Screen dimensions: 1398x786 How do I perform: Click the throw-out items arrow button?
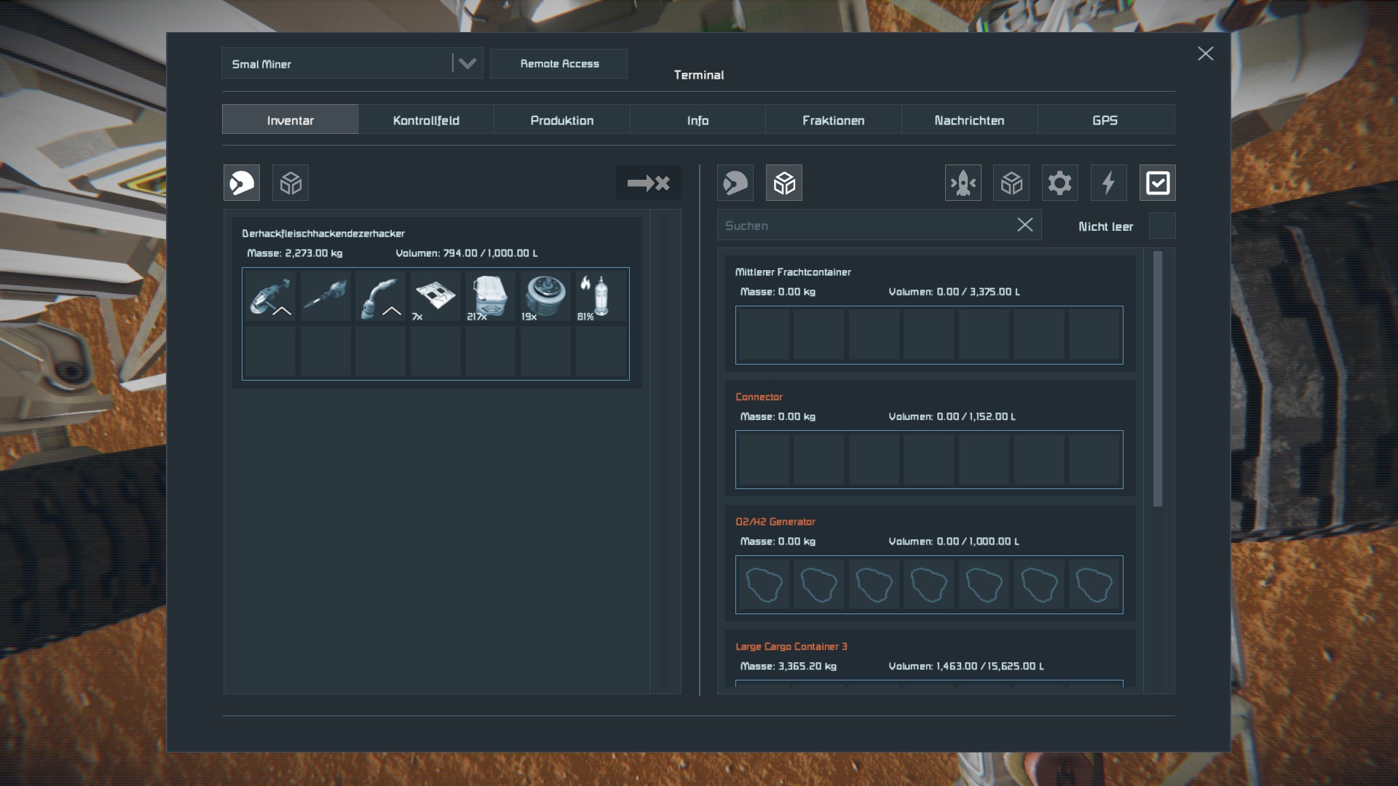(x=648, y=183)
